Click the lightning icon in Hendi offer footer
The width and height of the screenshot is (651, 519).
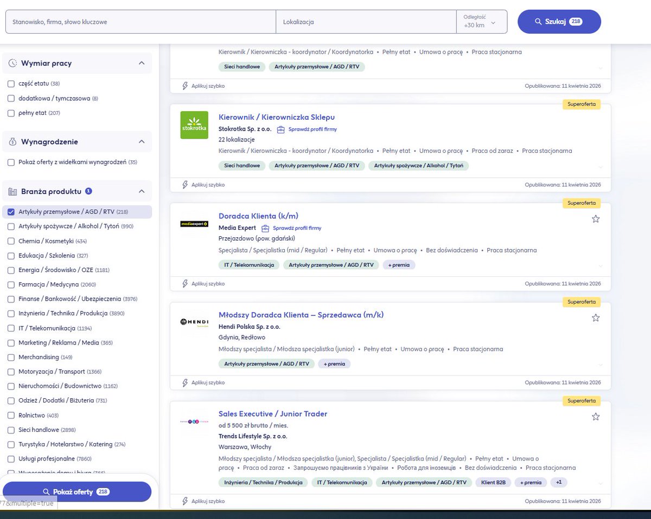(x=185, y=382)
